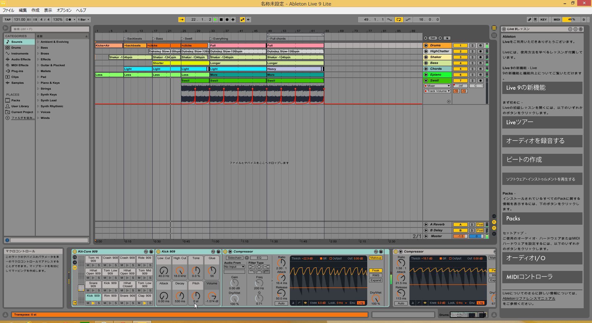Click the lock envelopes padlock button
592x323 pixels.
(447, 38)
